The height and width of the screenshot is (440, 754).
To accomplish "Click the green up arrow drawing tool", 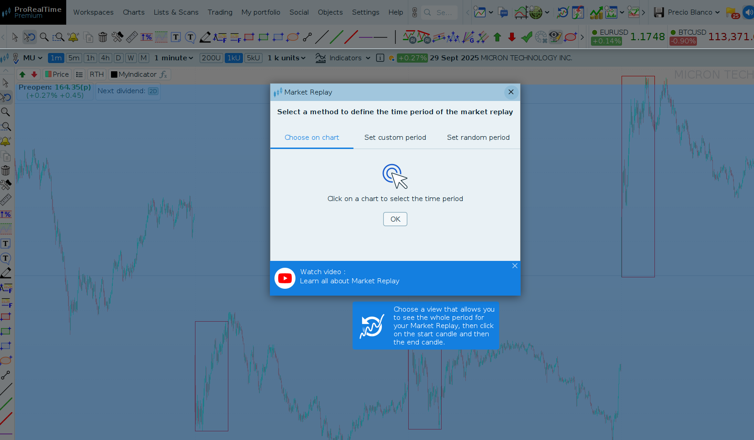I will [x=497, y=37].
